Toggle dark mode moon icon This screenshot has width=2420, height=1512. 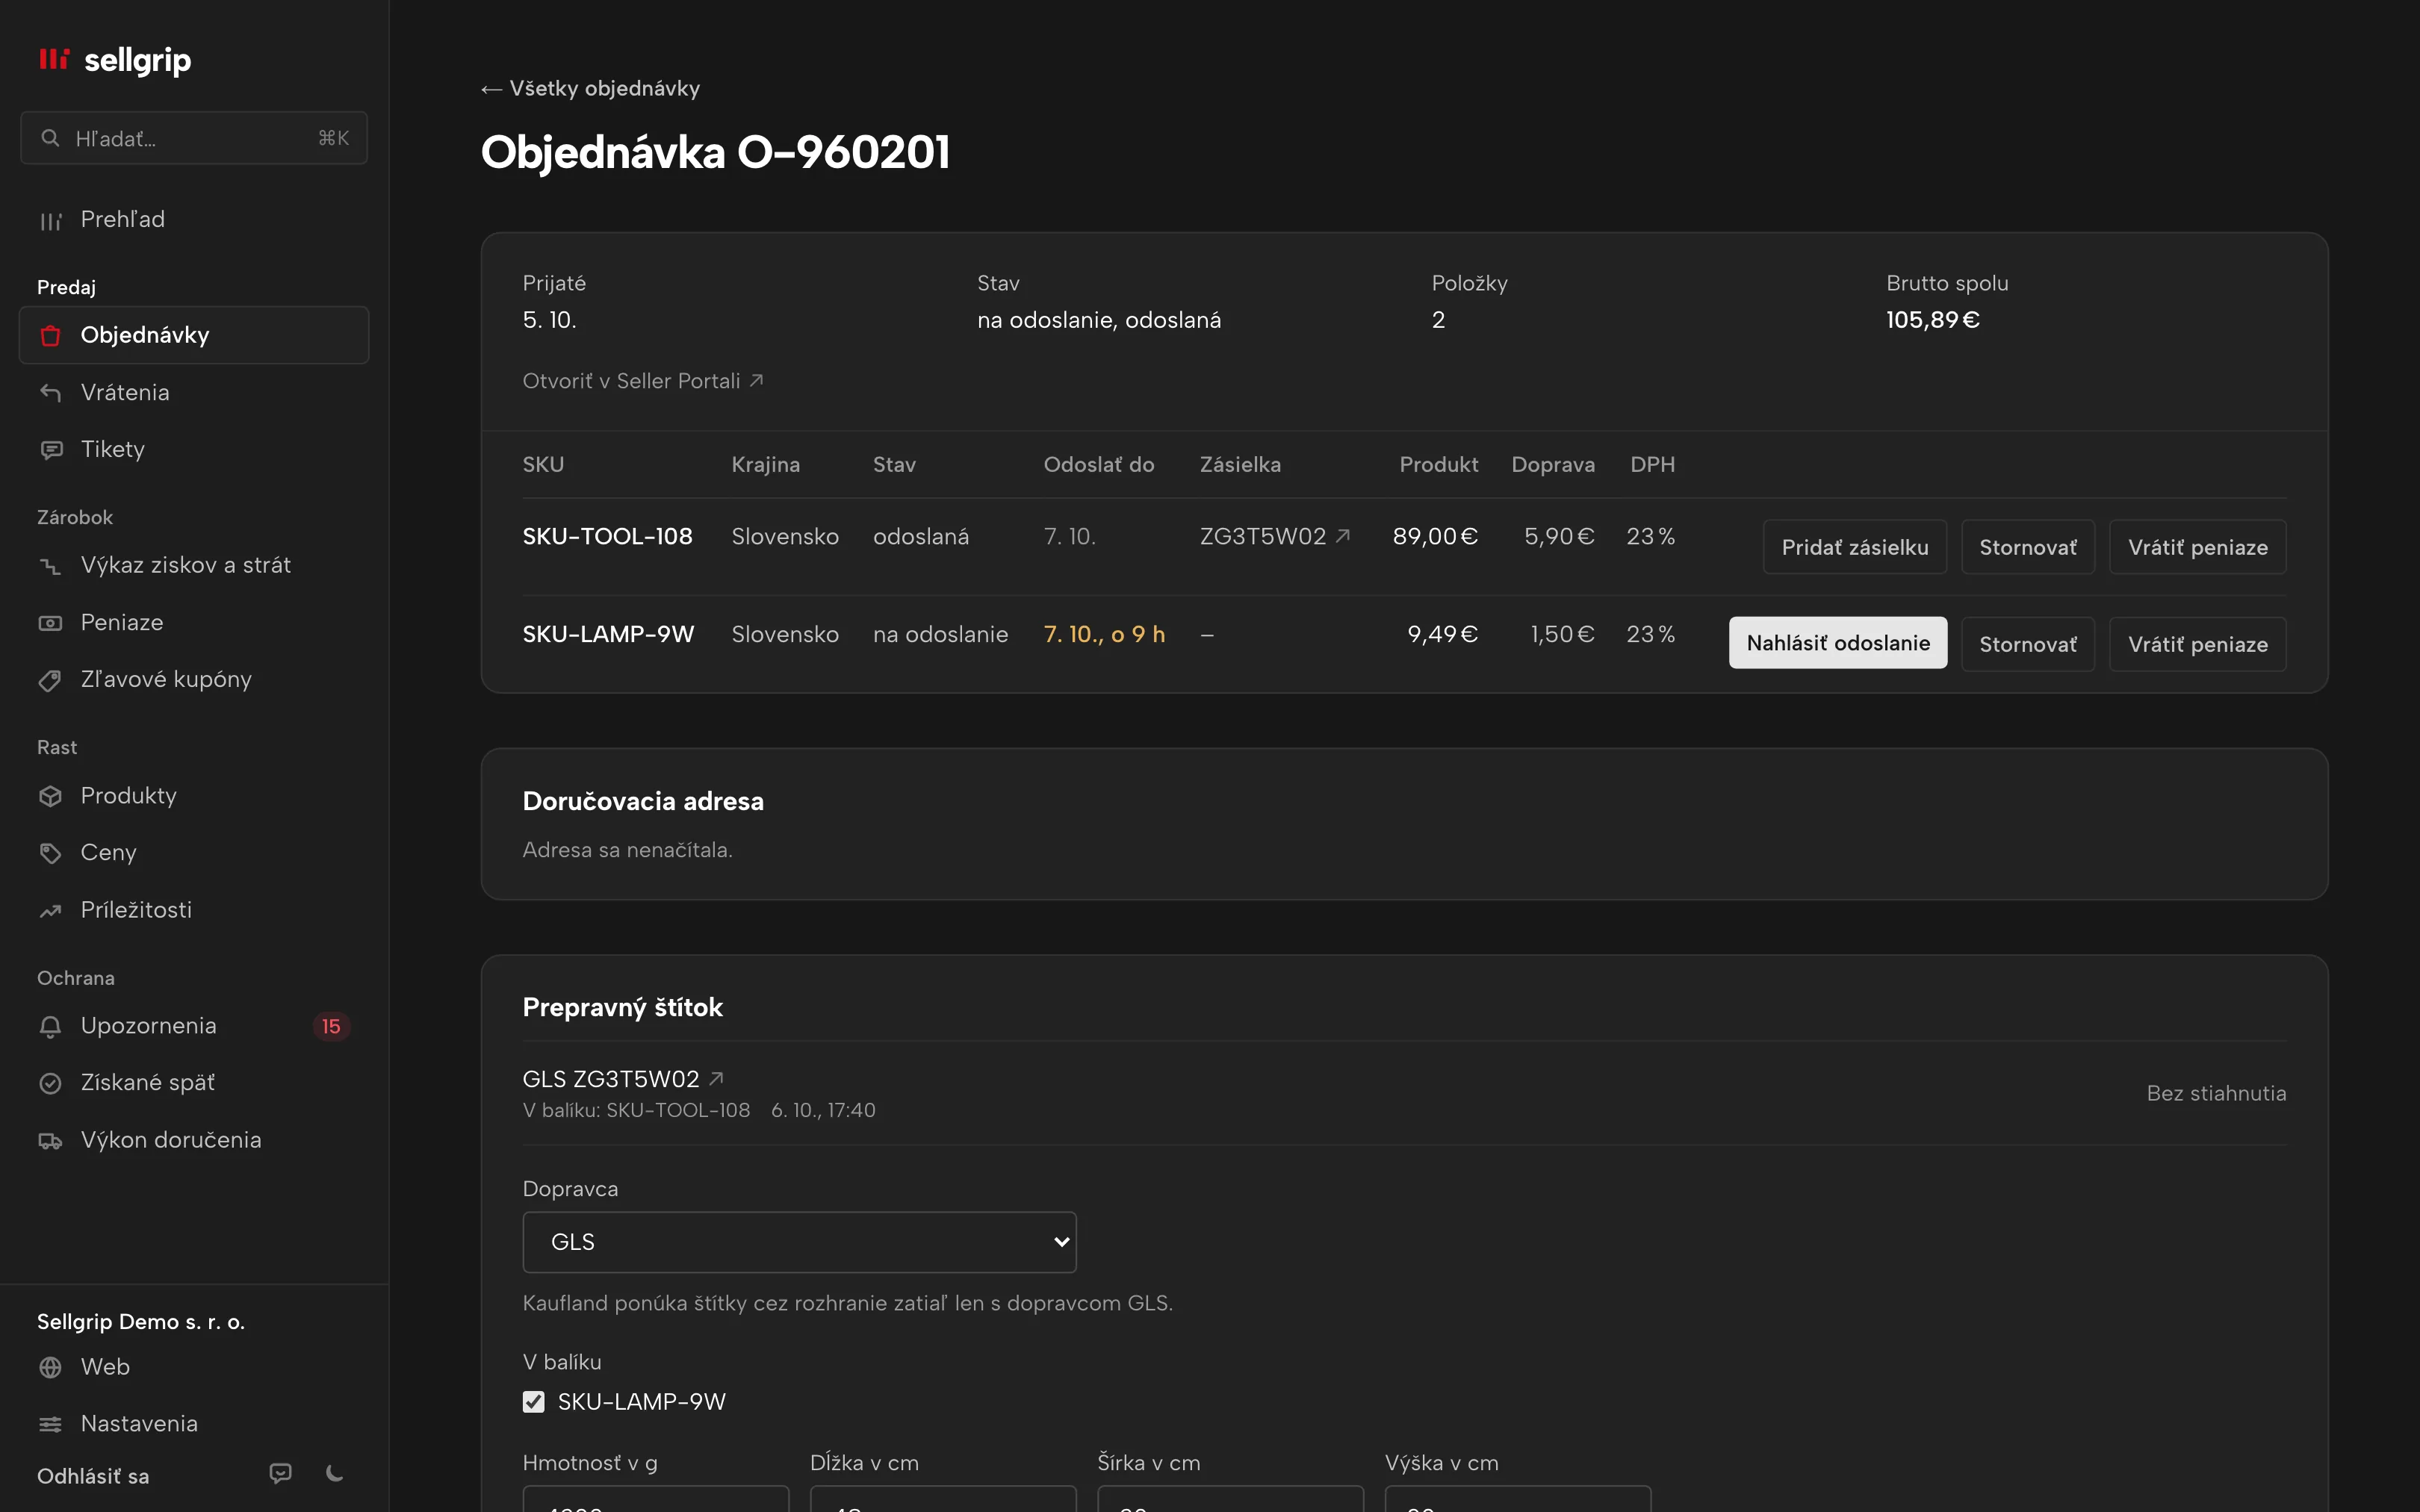click(x=335, y=1473)
